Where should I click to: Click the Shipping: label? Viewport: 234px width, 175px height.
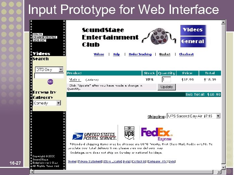(157, 117)
